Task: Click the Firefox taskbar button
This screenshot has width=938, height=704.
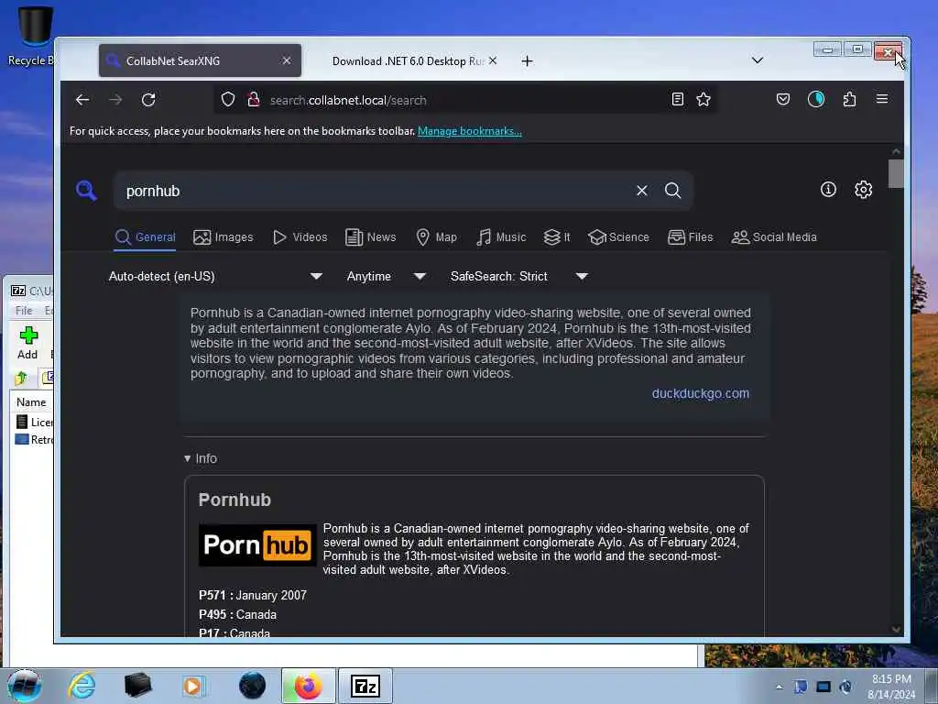Action: (x=308, y=686)
